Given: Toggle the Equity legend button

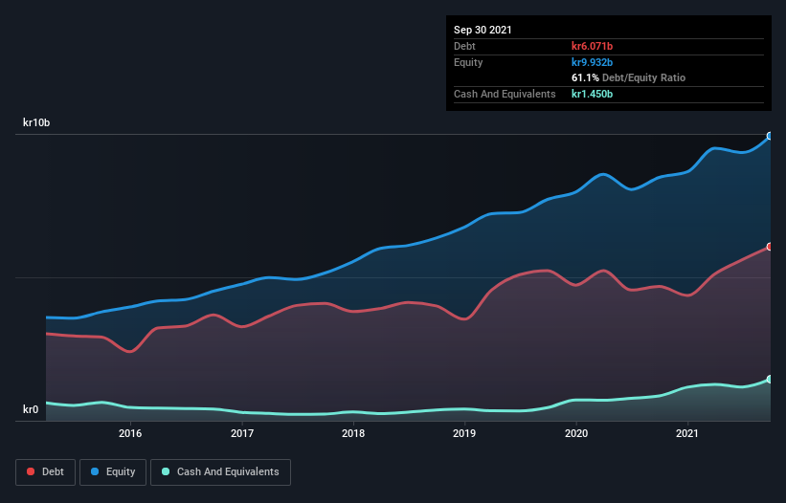Looking at the screenshot, I should coord(113,472).
